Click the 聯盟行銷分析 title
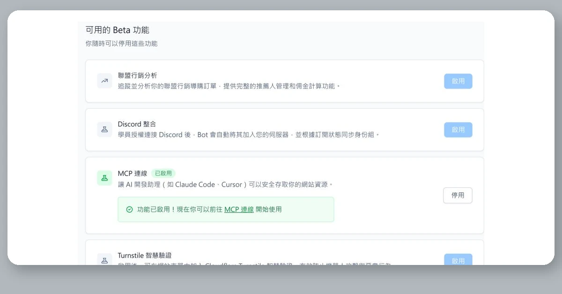 [138, 75]
